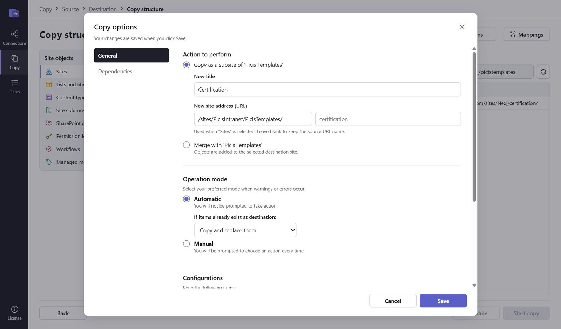Click the certification path row in the destination list
Image resolution: width=561 pixels, height=329 pixels.
(x=513, y=103)
